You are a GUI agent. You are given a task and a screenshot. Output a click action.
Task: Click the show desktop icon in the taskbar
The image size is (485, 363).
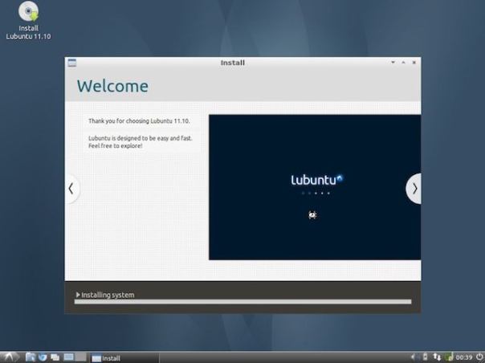coord(55,357)
